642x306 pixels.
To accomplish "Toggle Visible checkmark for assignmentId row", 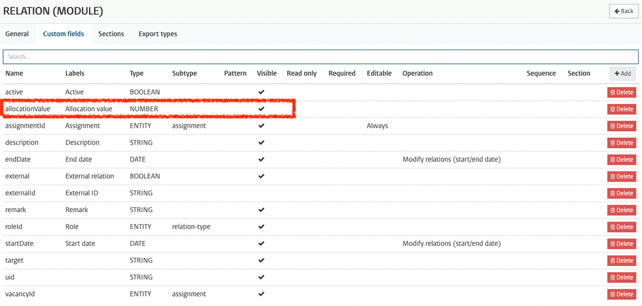I will [x=261, y=126].
